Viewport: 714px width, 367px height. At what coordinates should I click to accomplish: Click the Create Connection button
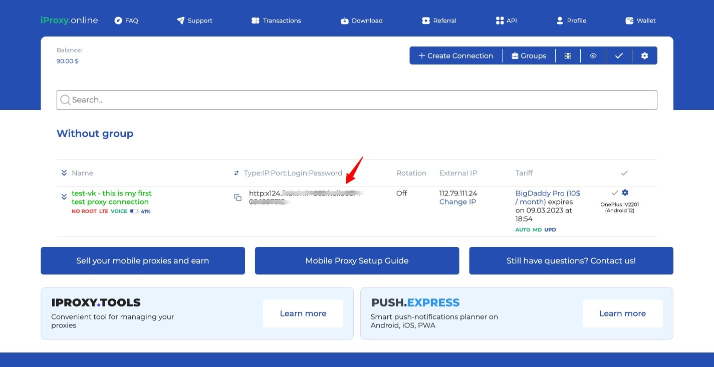[455, 56]
